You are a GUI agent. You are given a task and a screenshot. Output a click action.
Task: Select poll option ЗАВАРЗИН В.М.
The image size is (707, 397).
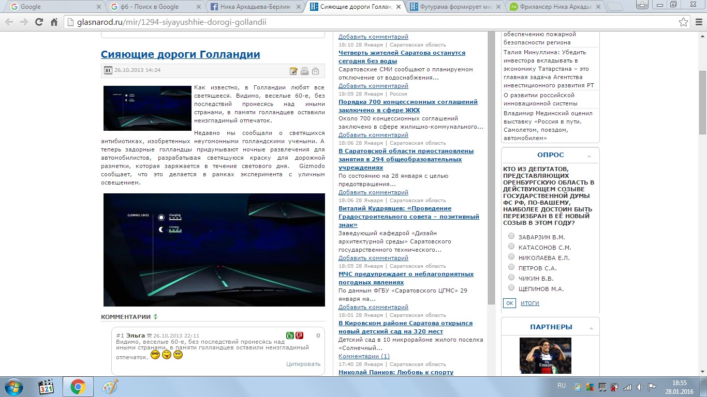(x=511, y=236)
